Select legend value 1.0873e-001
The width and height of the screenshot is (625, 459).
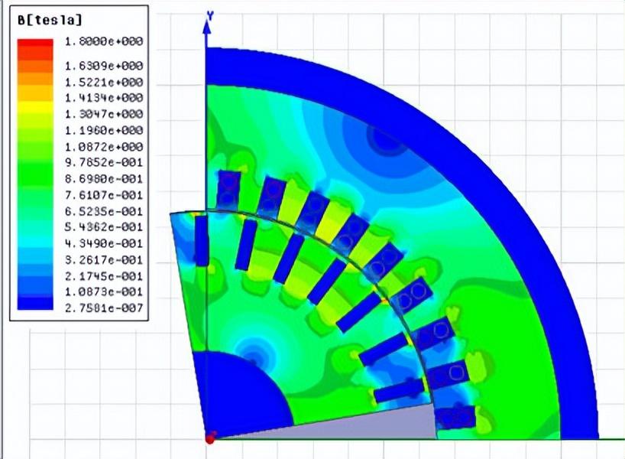[104, 291]
